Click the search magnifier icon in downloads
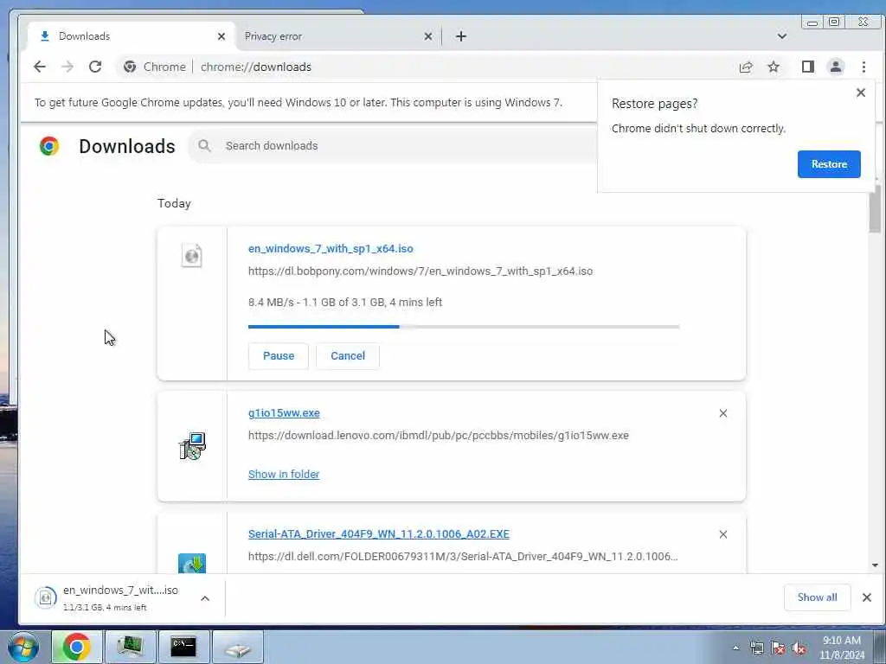The width and height of the screenshot is (886, 664). (204, 145)
